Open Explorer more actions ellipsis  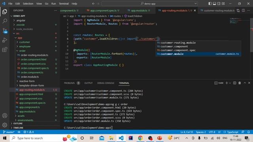(55, 11)
